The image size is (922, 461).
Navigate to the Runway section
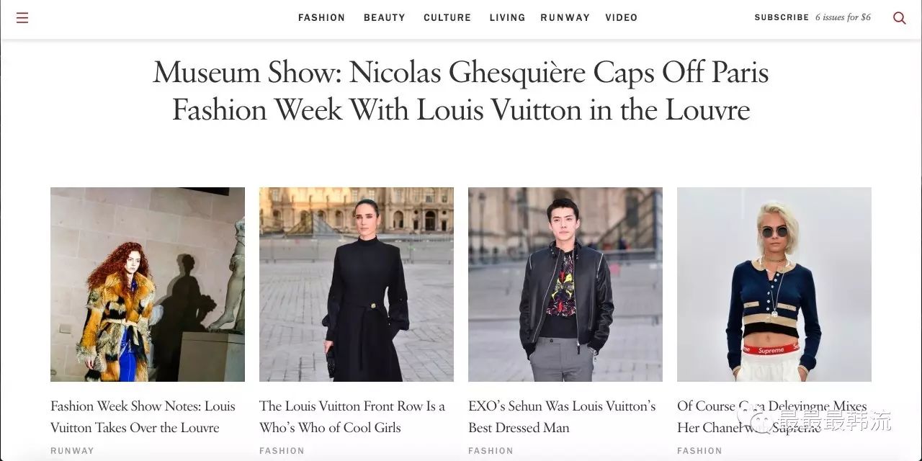click(x=565, y=18)
